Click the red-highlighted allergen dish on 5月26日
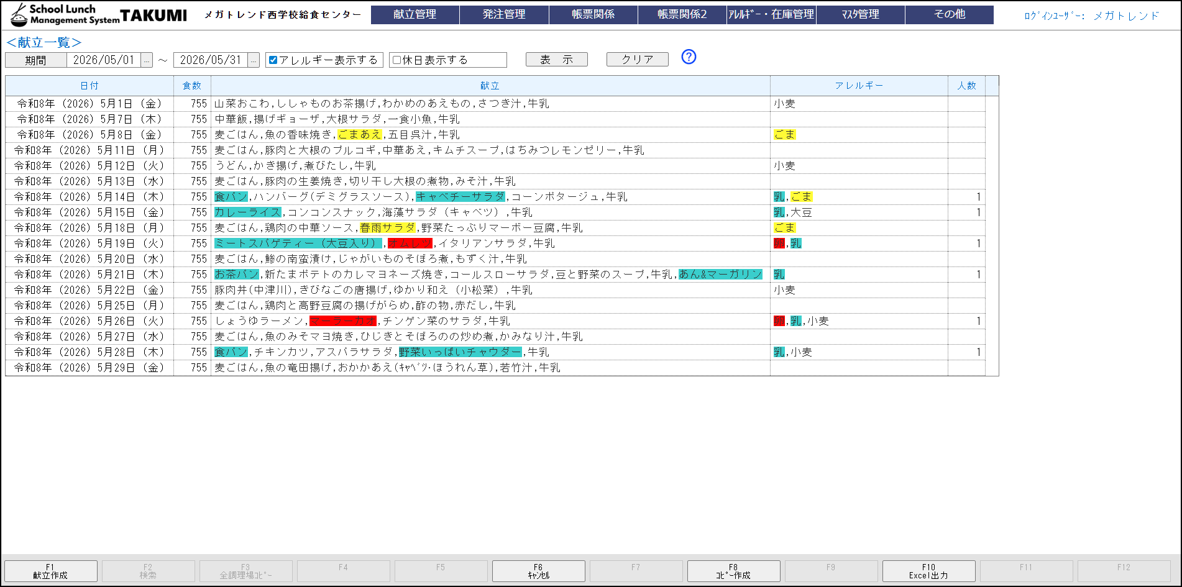Screen dimensions: 1182x587 tap(342, 321)
